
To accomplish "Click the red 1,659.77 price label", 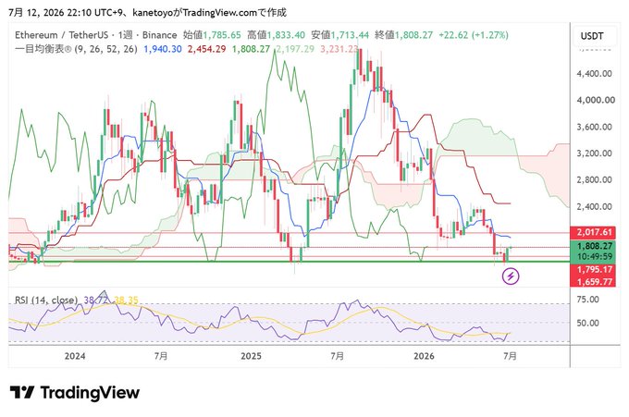I will pyautogui.click(x=593, y=282).
